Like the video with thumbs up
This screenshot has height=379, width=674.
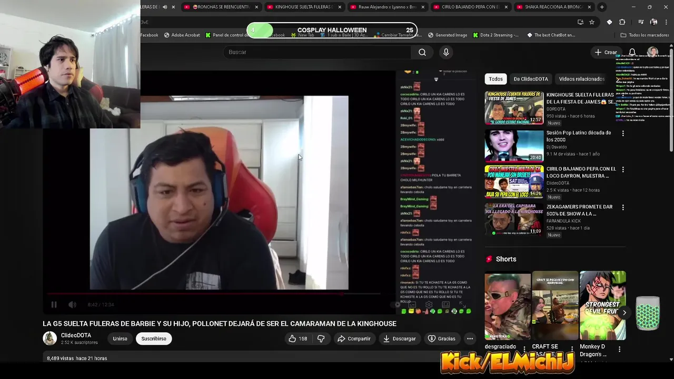click(x=298, y=338)
